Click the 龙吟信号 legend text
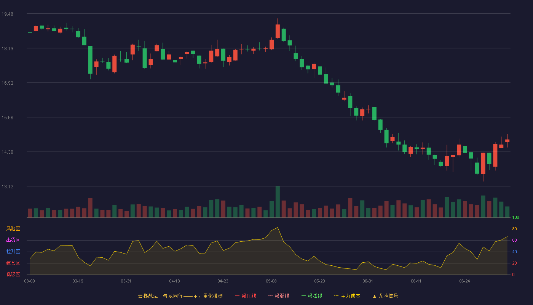This screenshot has height=305, width=533. [388, 296]
